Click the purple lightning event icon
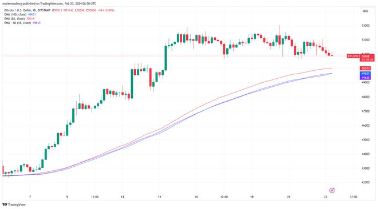The image size is (378, 209). click(x=332, y=191)
